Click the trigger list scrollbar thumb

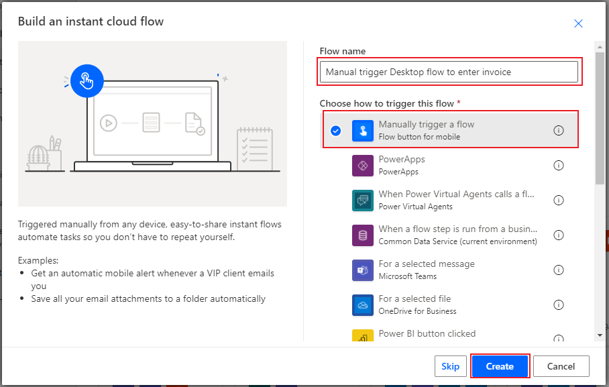tap(600, 118)
